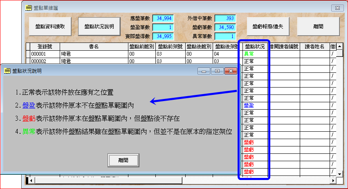Click 離開 button in 盤點狀況說明 dialog
348x189 pixels.
tap(123, 160)
